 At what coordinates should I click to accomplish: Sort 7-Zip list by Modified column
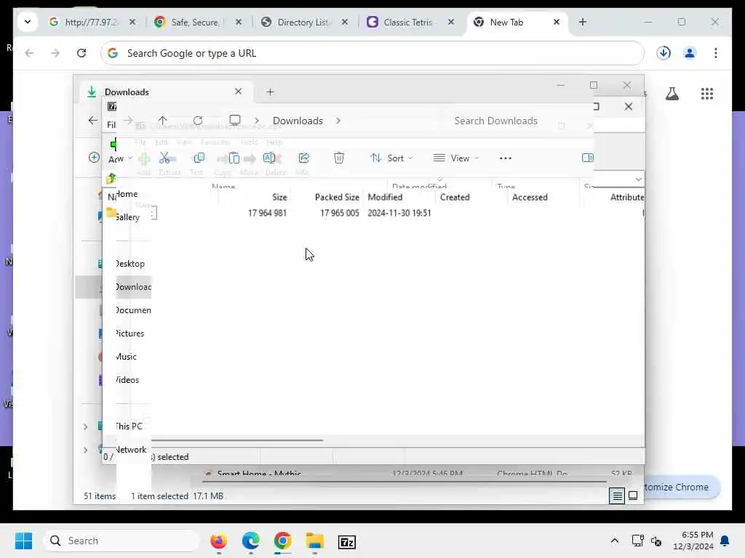(385, 198)
